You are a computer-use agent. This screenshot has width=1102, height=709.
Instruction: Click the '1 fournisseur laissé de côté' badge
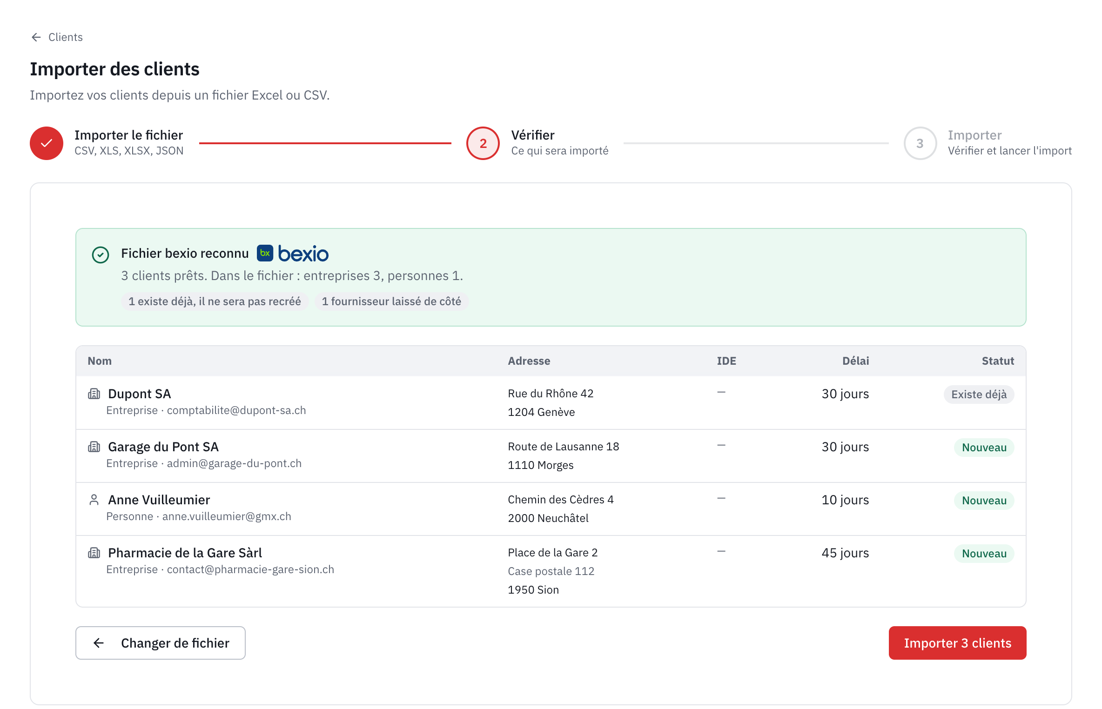pyautogui.click(x=391, y=301)
